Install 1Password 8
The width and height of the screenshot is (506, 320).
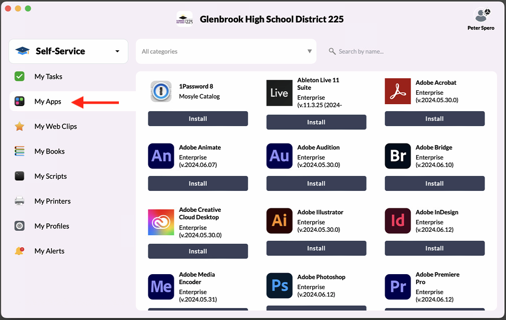[198, 119]
